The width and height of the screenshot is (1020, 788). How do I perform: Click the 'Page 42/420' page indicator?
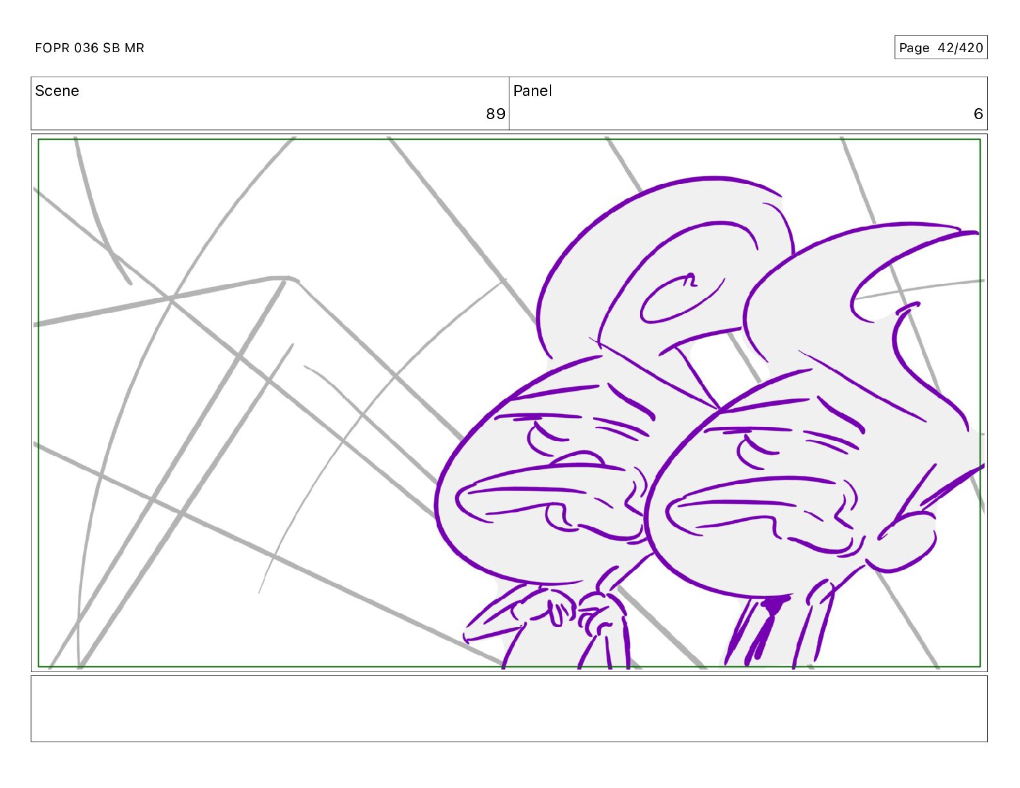(x=941, y=48)
